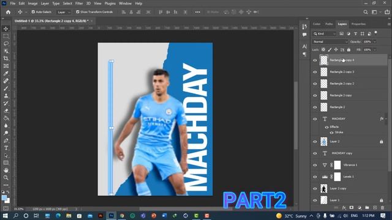Screen dimensions: 392x220
Task: Open the layer Kind filter dropdown
Action: coord(325,34)
